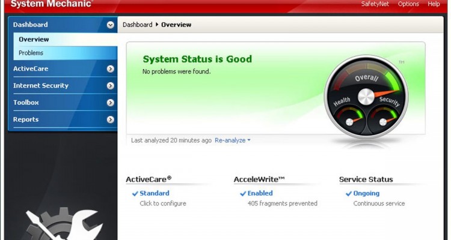Click 'Last analyzed 20 minutes ago' text
Image resolution: width=451 pixels, height=240 pixels.
pyautogui.click(x=171, y=140)
